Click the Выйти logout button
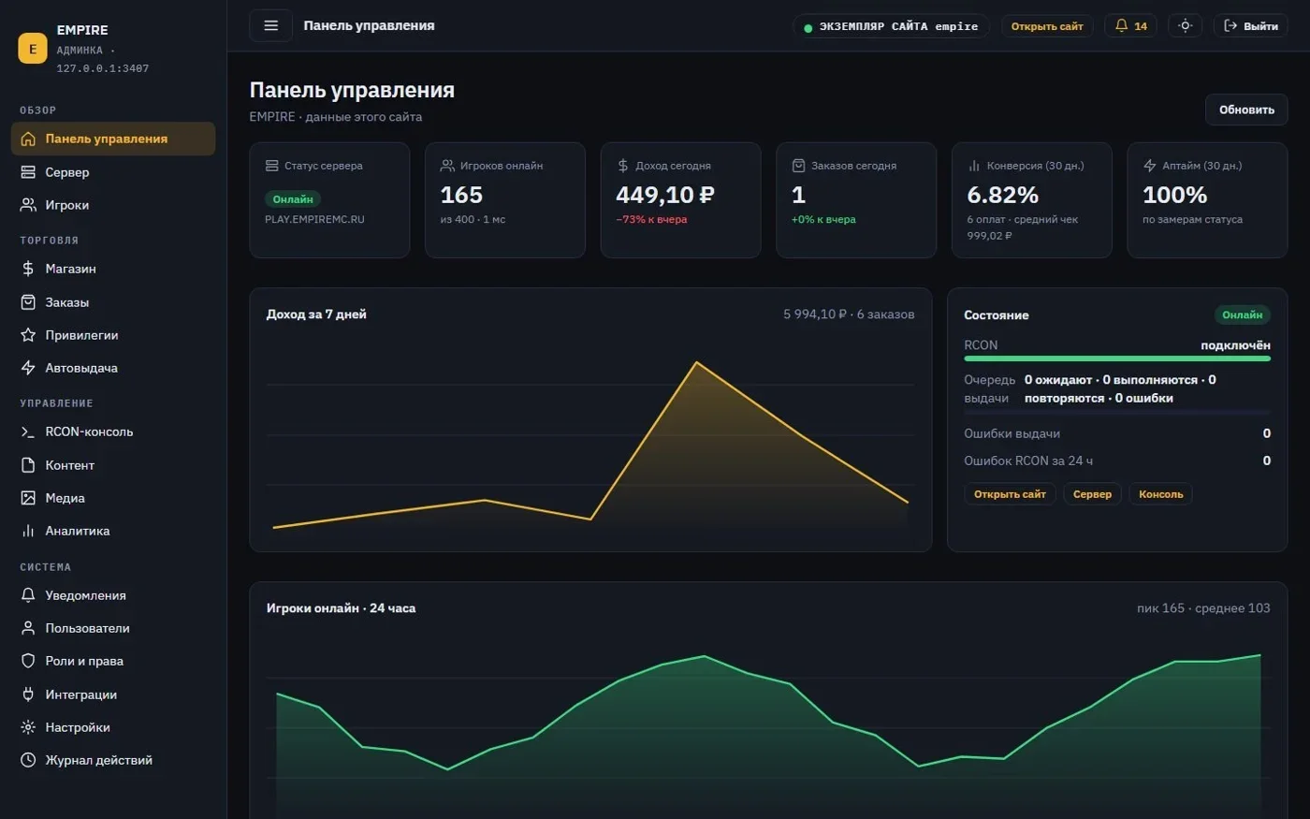Screen dimensions: 1310x819 [1250, 26]
